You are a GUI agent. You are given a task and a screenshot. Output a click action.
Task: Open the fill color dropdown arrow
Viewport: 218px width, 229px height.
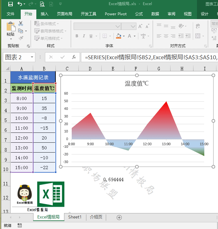[x=124, y=36]
